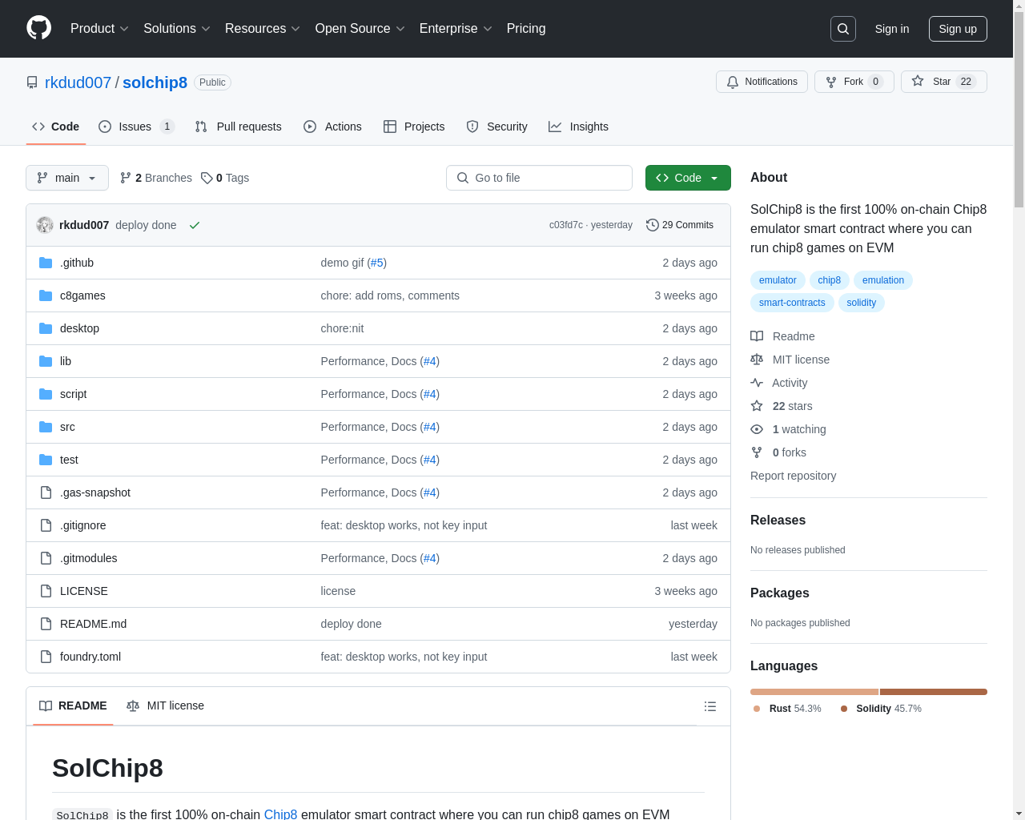The width and height of the screenshot is (1025, 820).
Task: Click the foundry.toml file icon
Action: pyautogui.click(x=46, y=657)
